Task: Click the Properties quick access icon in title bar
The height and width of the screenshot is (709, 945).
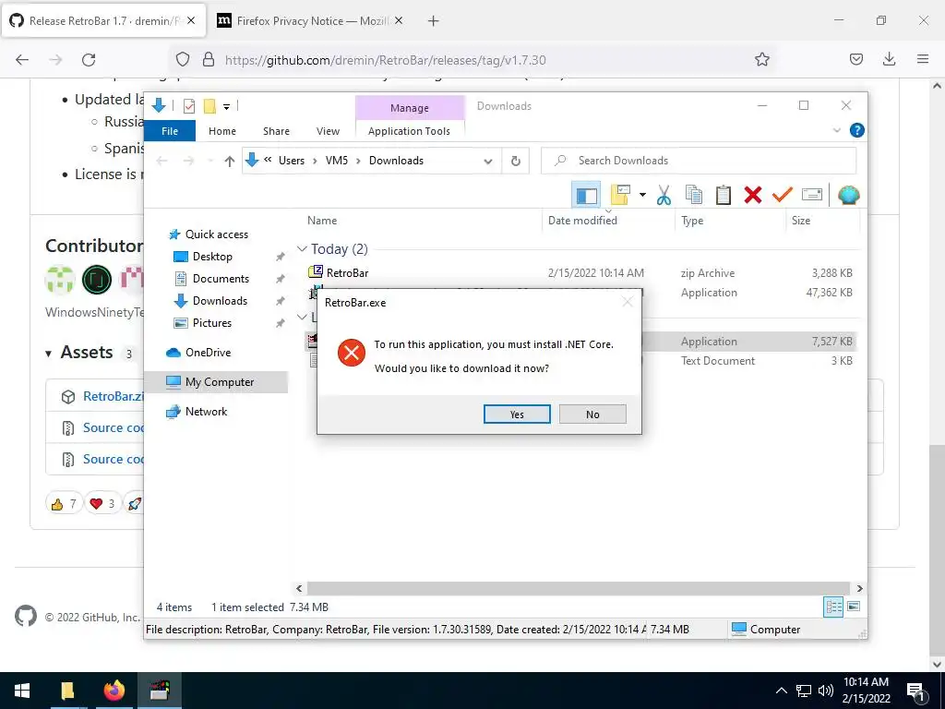Action: (188, 106)
